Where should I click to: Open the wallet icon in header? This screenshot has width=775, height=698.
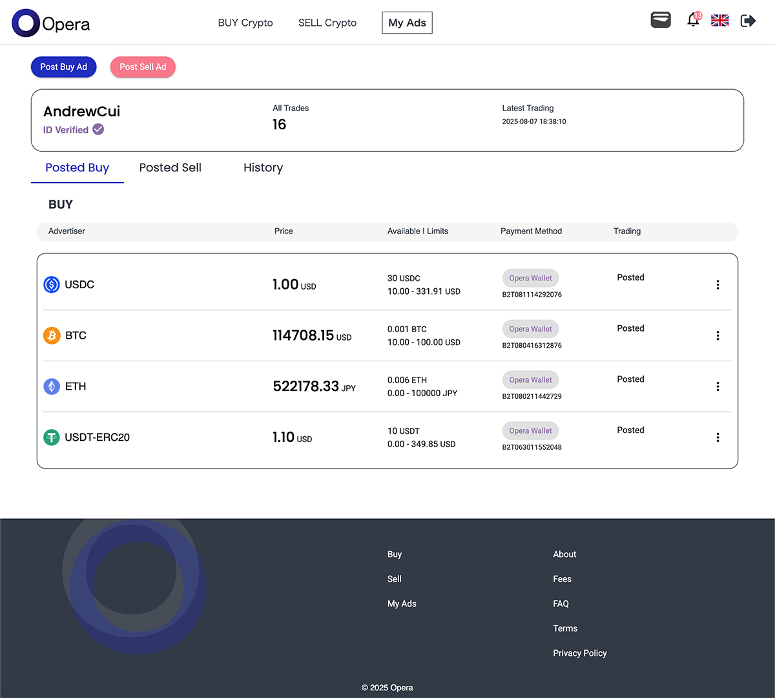click(x=660, y=21)
